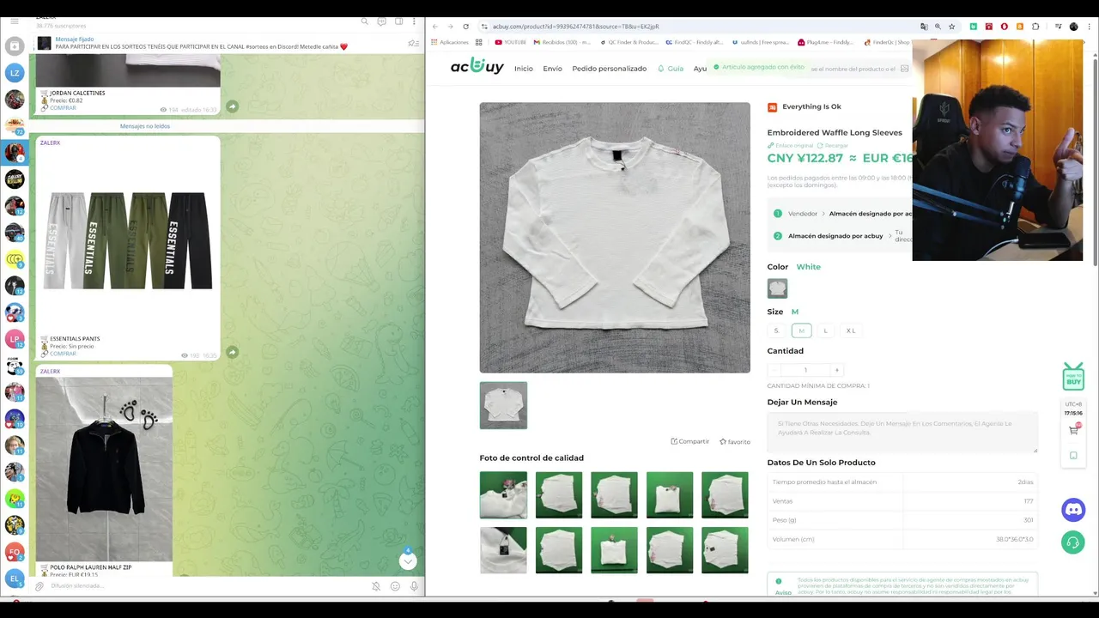Image resolution: width=1099 pixels, height=618 pixels.
Task: Select the main product thumbnail below image
Action: (x=503, y=405)
